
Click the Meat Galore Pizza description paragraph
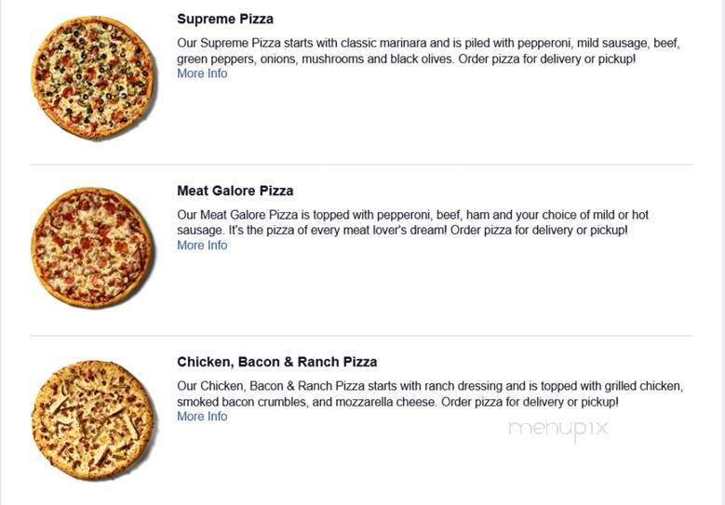pos(409,222)
